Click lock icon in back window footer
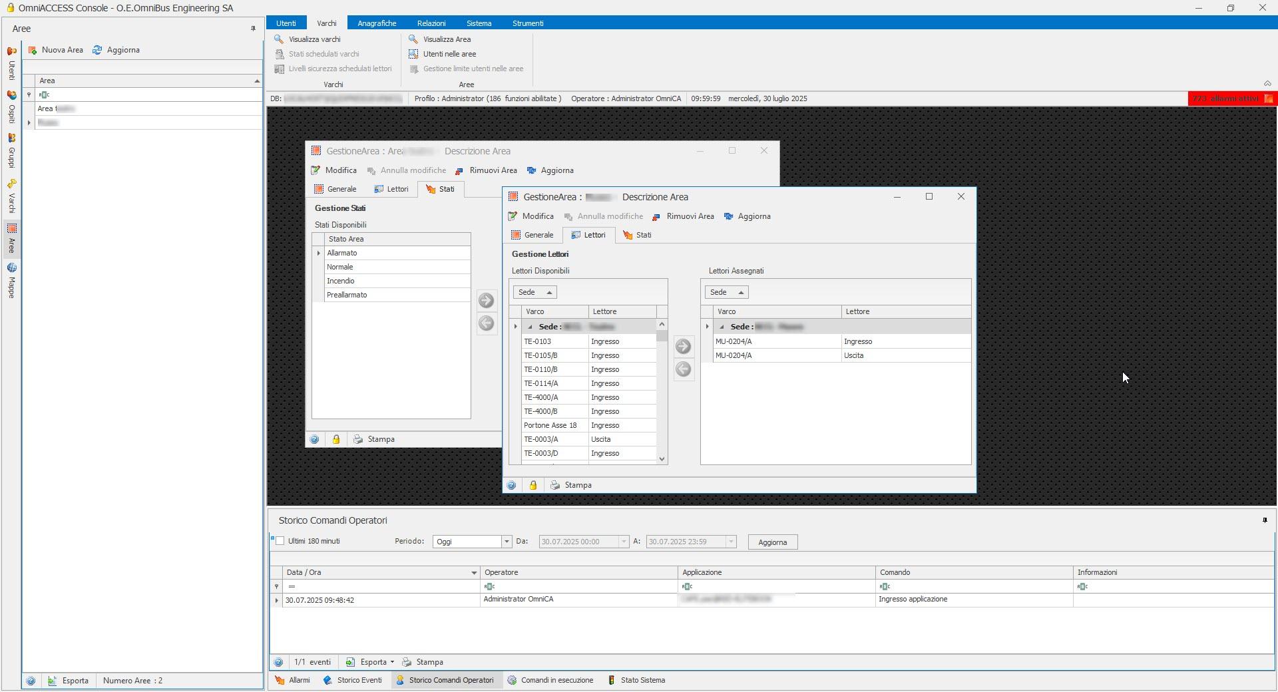The image size is (1278, 692). [336, 439]
